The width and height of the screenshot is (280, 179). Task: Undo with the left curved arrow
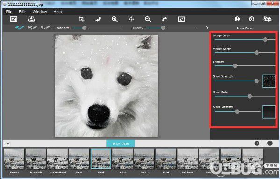pyautogui.click(x=98, y=19)
